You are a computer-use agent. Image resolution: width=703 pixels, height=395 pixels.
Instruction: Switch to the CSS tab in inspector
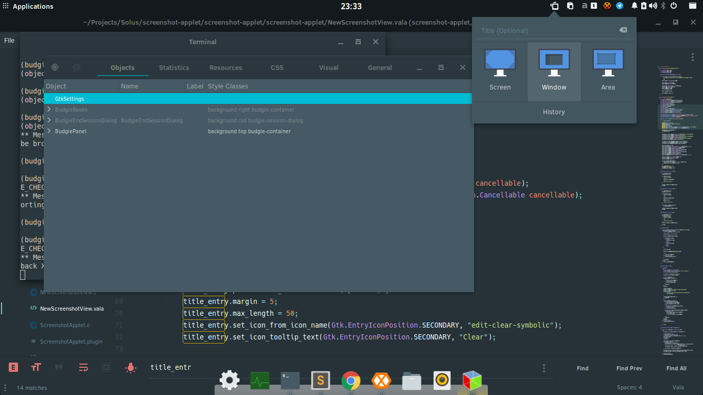click(277, 67)
